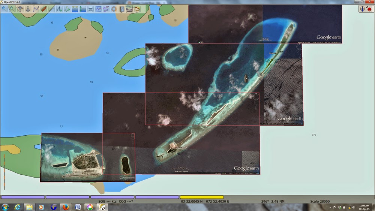Open Windows Explorer folder in taskbar

point(29,207)
